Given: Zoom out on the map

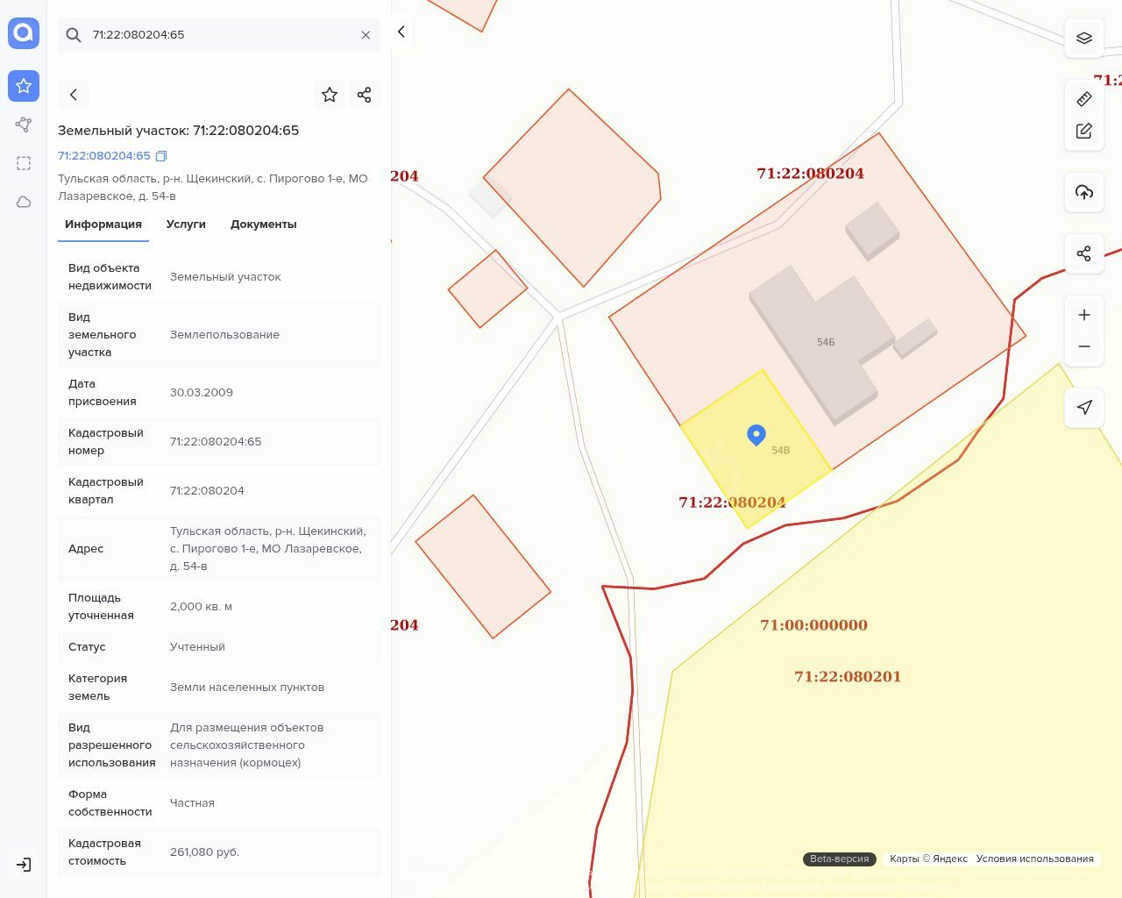Looking at the screenshot, I should tap(1084, 346).
